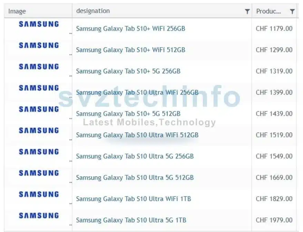The image size is (303, 232).
Task: Select Samsung Galaxy Tab S10 Ultra 5G 512GB
Action: pyautogui.click(x=135, y=178)
